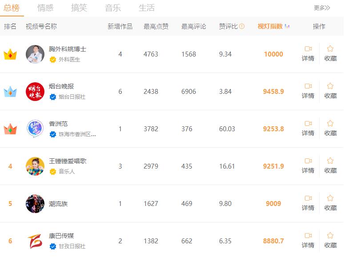Open the 王锤锤爱唱歌 account name link
Viewport: 344px width, 258px height.
(68, 161)
